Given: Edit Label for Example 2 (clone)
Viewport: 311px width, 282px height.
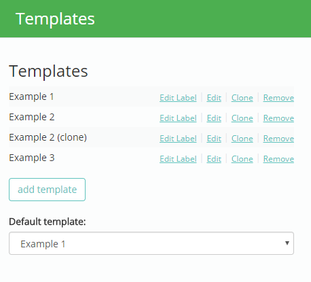Looking at the screenshot, I should [178, 139].
